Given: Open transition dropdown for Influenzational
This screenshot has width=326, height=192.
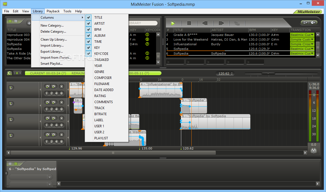Looking at the screenshot, I should pyautogui.click(x=312, y=44).
